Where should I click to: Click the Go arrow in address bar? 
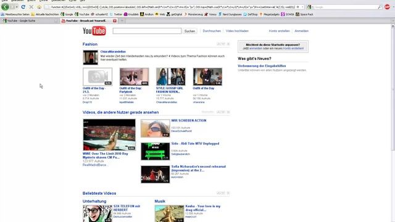click(x=297, y=7)
